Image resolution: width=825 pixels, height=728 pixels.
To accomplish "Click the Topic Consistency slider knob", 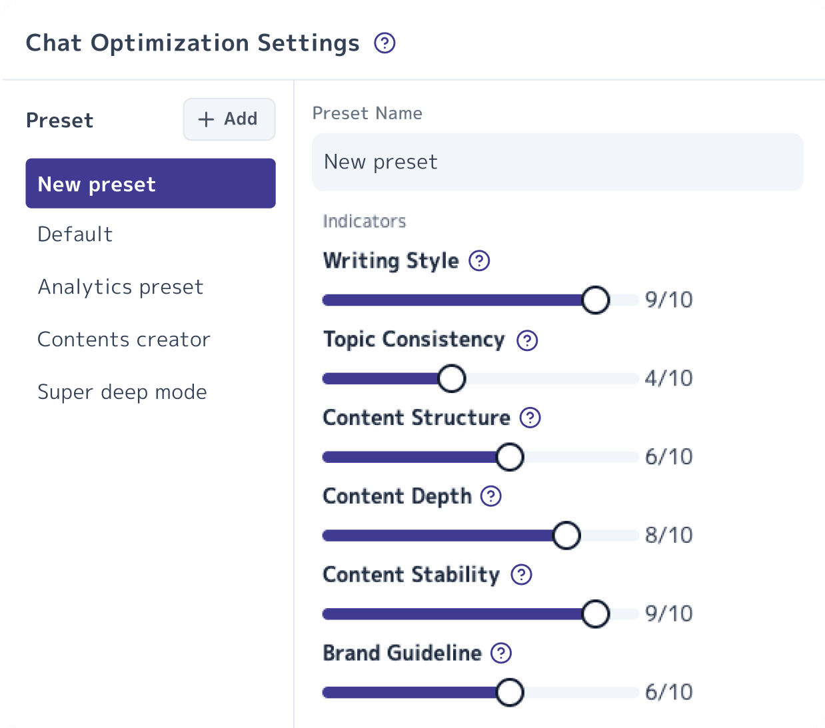I will (x=452, y=378).
